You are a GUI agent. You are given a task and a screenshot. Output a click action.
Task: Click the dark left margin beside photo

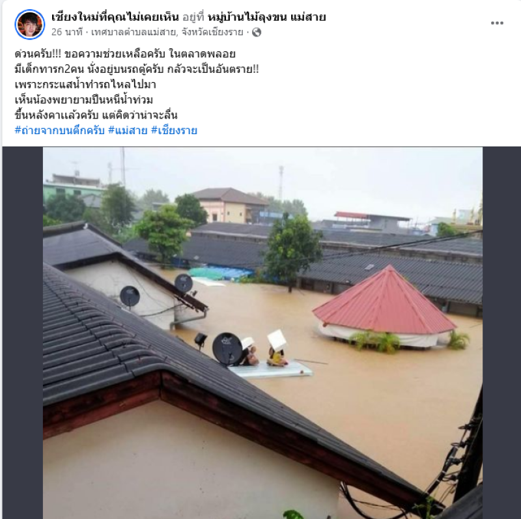pyautogui.click(x=23, y=333)
